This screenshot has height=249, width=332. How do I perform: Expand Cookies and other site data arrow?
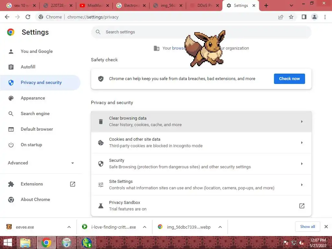pos(302,143)
